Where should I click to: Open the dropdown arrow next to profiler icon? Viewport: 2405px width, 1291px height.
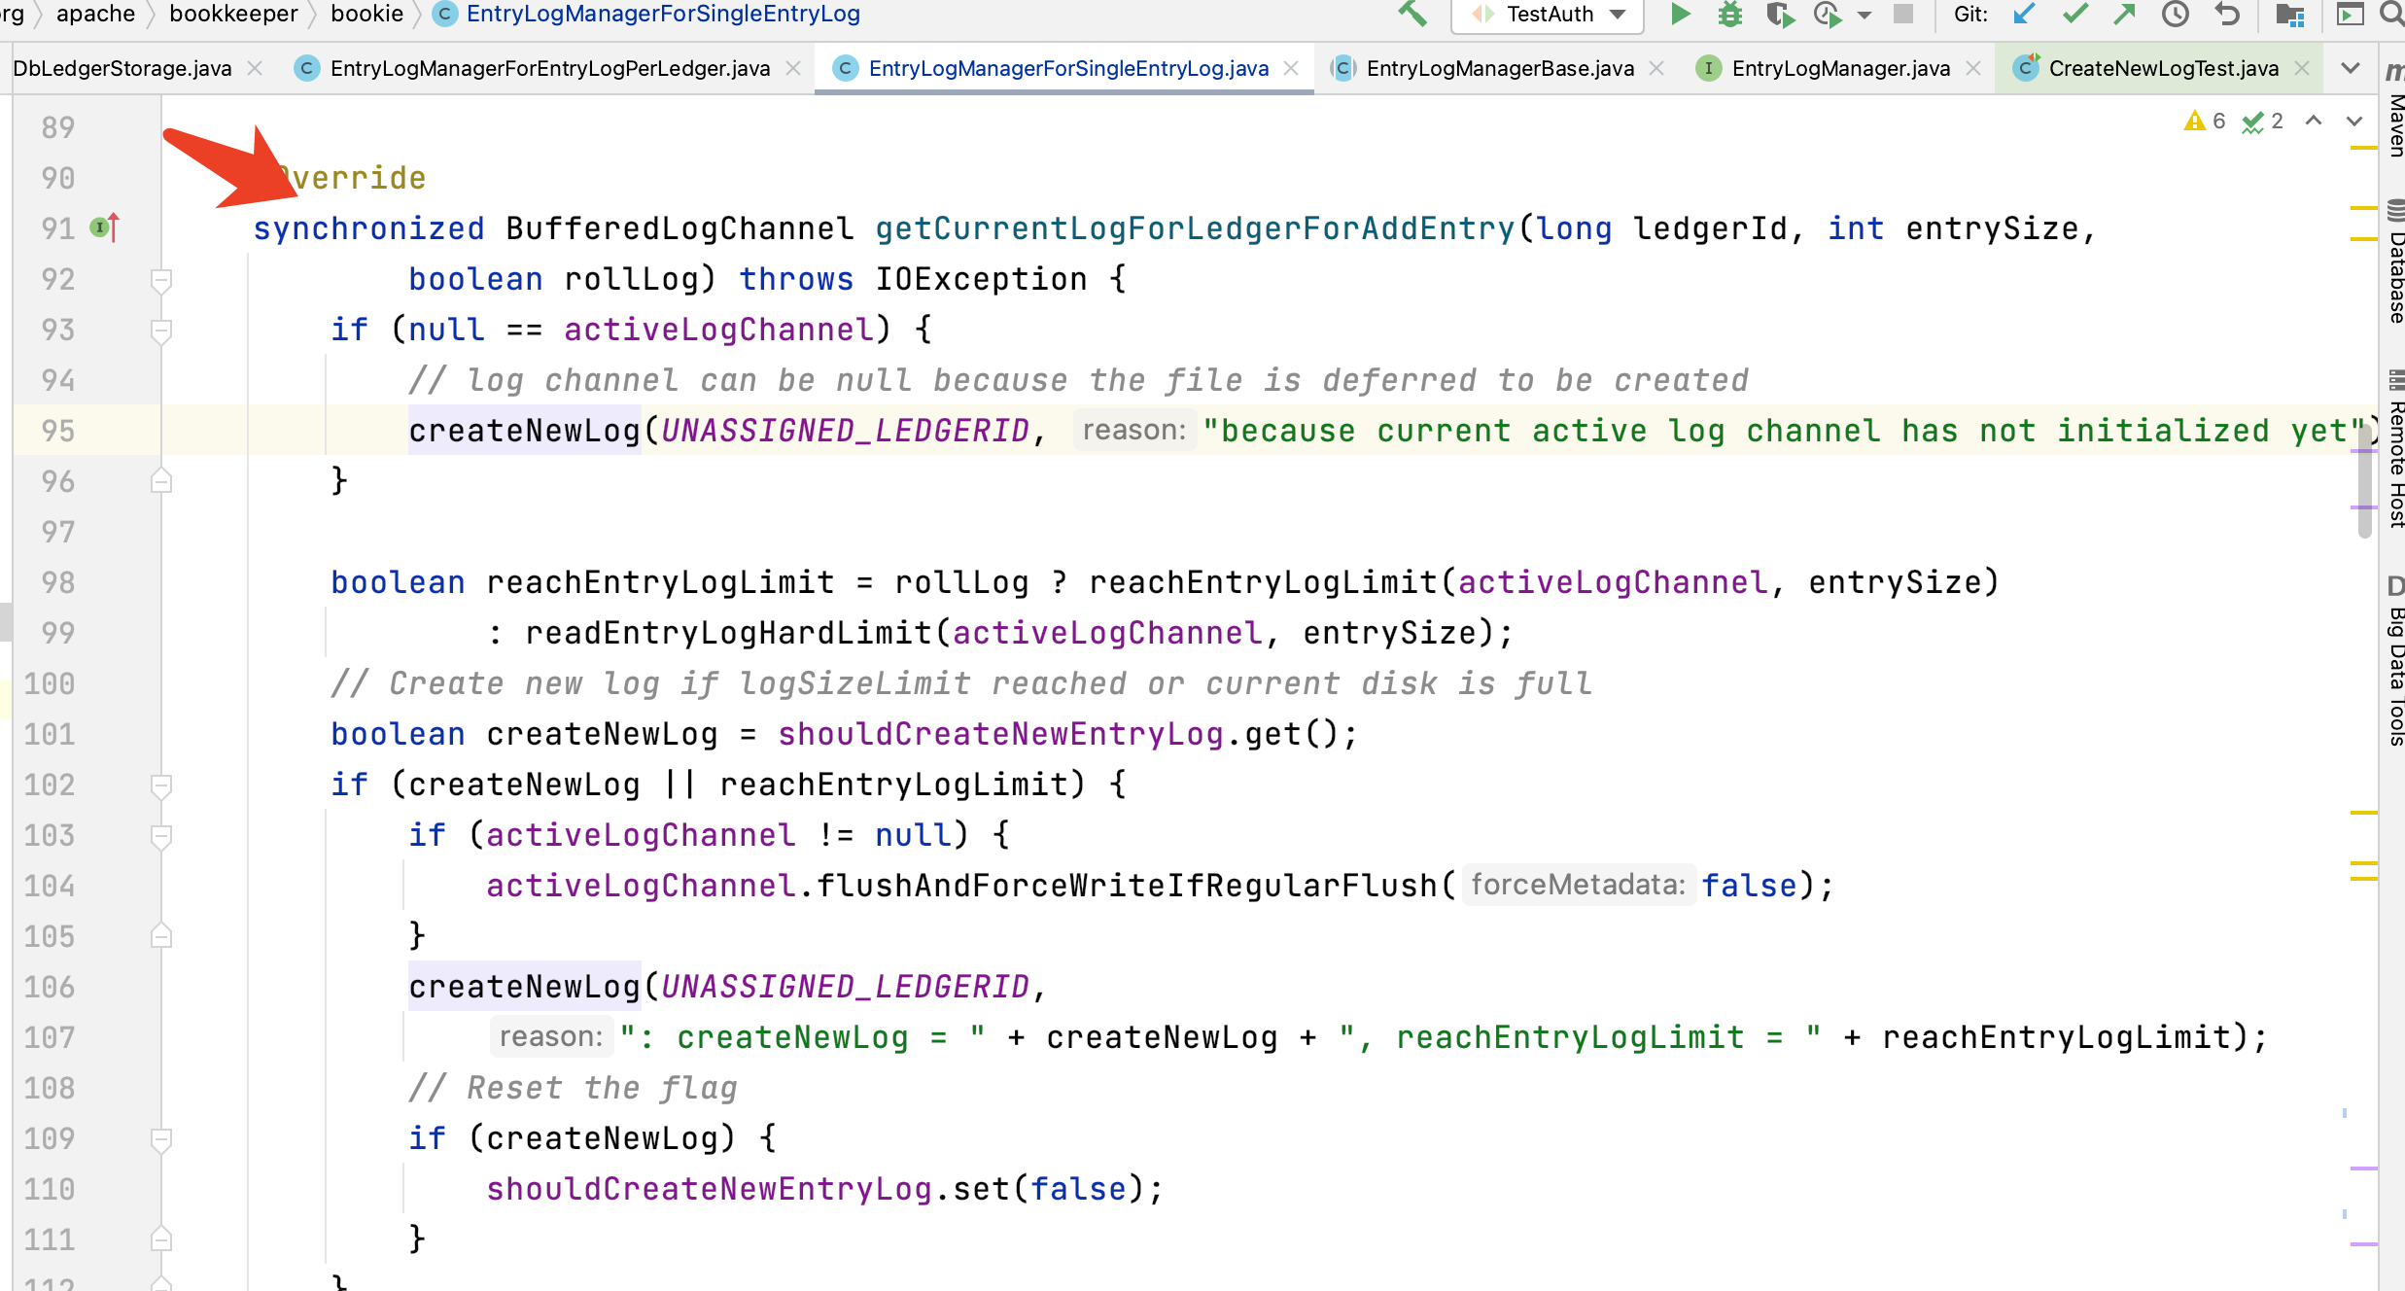[1865, 16]
